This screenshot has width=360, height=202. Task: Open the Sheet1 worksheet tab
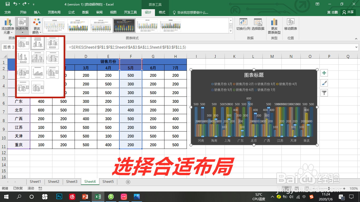(35, 181)
